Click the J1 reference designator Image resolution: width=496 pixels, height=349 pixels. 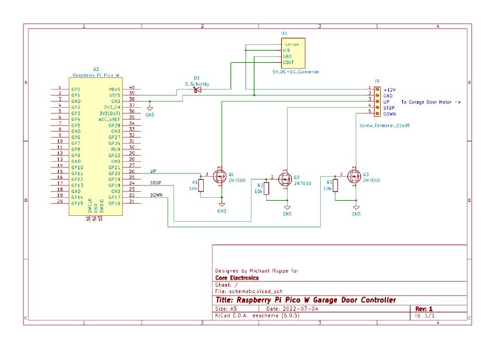[377, 81]
